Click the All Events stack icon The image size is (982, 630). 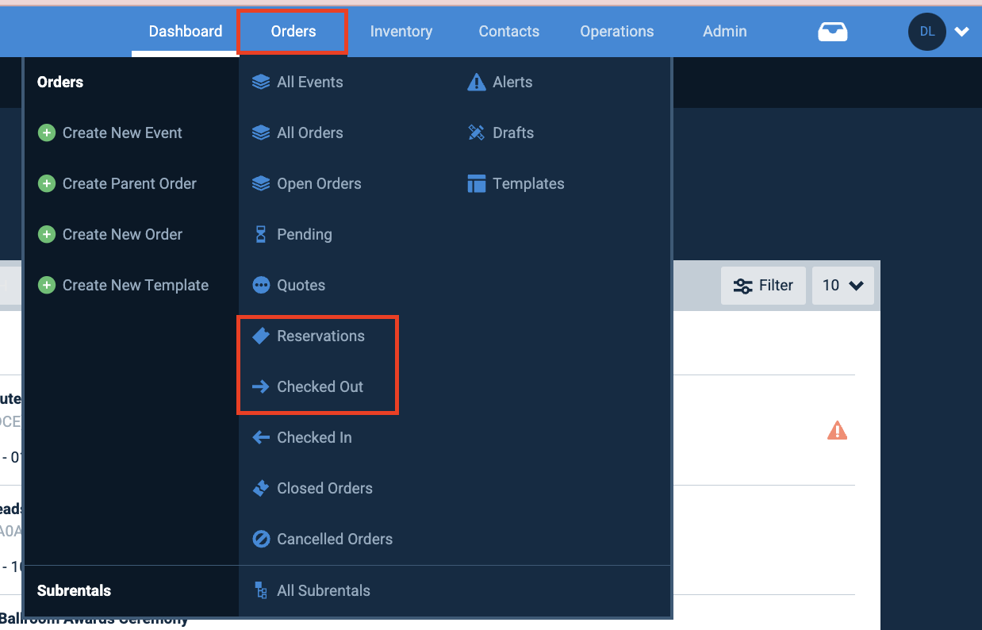click(x=261, y=82)
